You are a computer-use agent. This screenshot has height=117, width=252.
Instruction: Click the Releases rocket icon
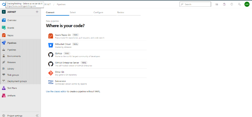(4, 62)
